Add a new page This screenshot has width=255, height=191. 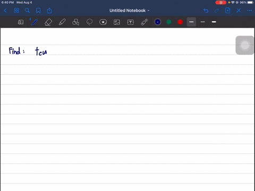coord(228,11)
